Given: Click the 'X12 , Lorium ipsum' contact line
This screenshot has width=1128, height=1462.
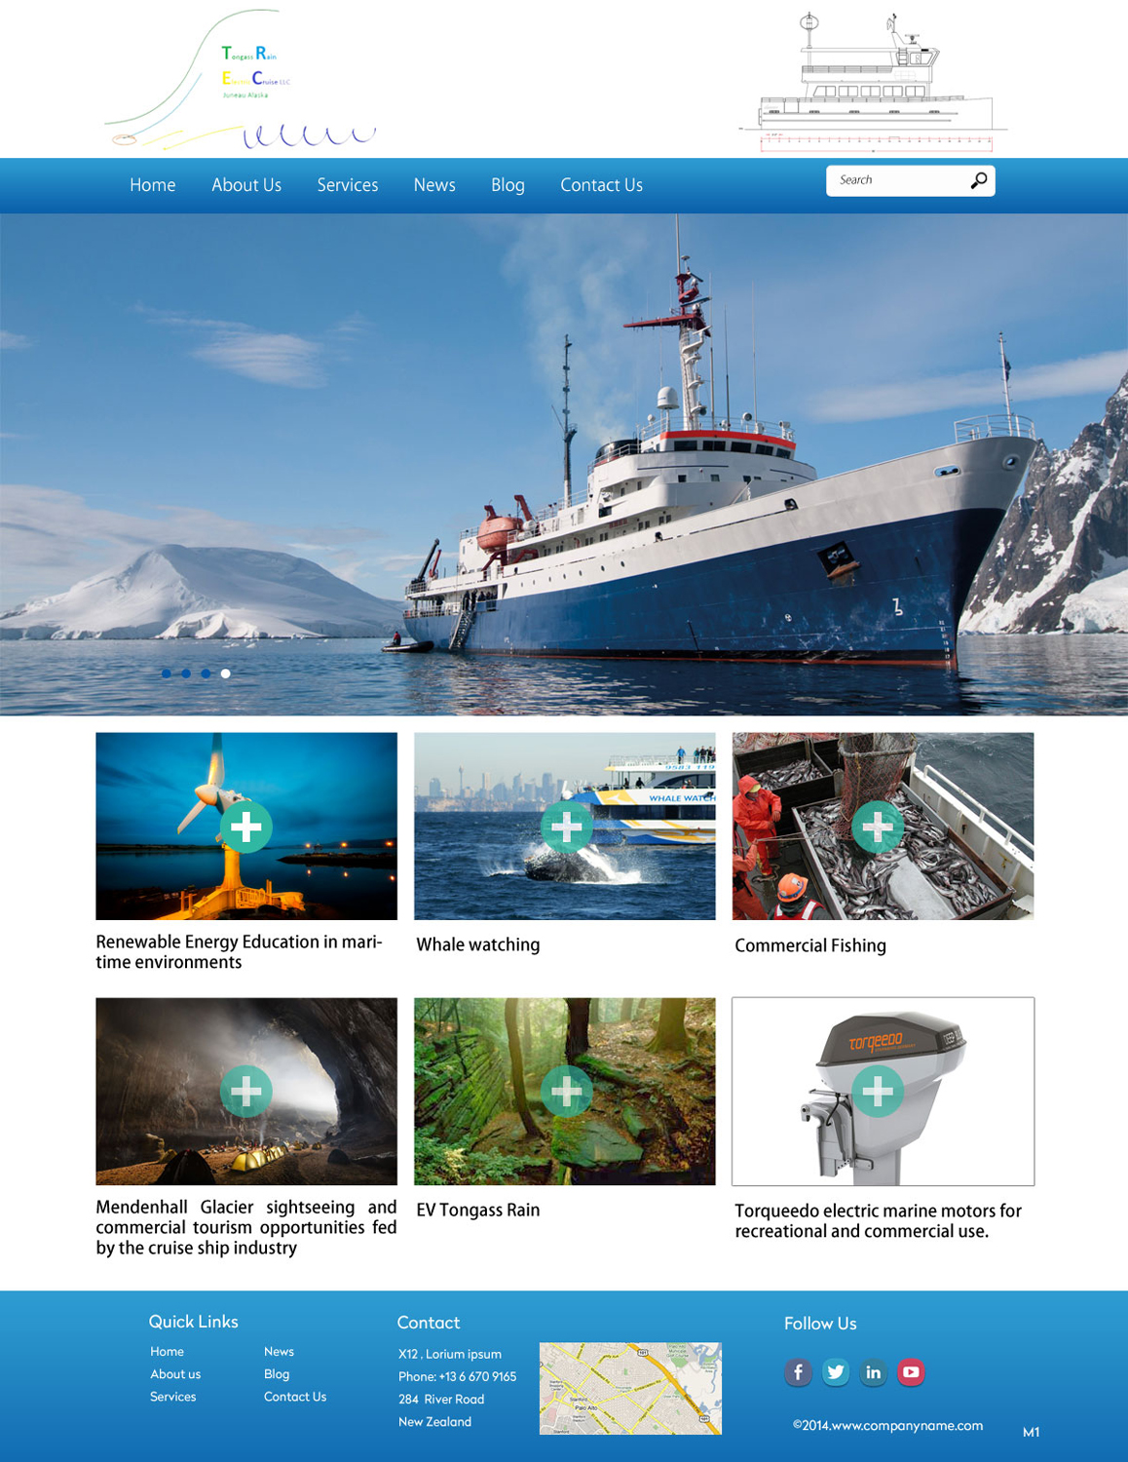Looking at the screenshot, I should (450, 1354).
